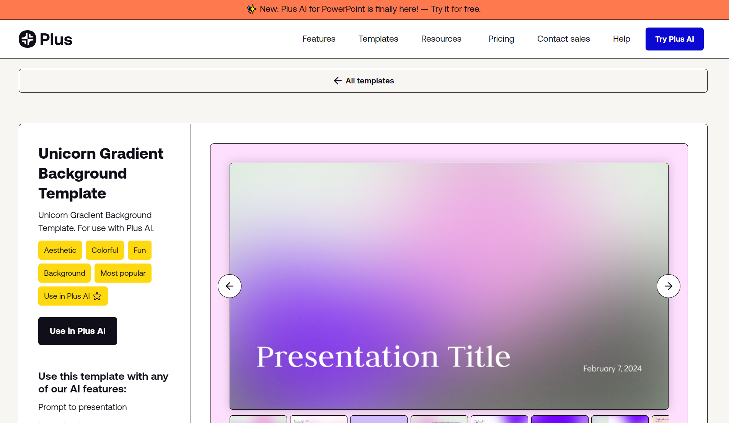Open the Features menu
729x423 pixels.
point(319,39)
